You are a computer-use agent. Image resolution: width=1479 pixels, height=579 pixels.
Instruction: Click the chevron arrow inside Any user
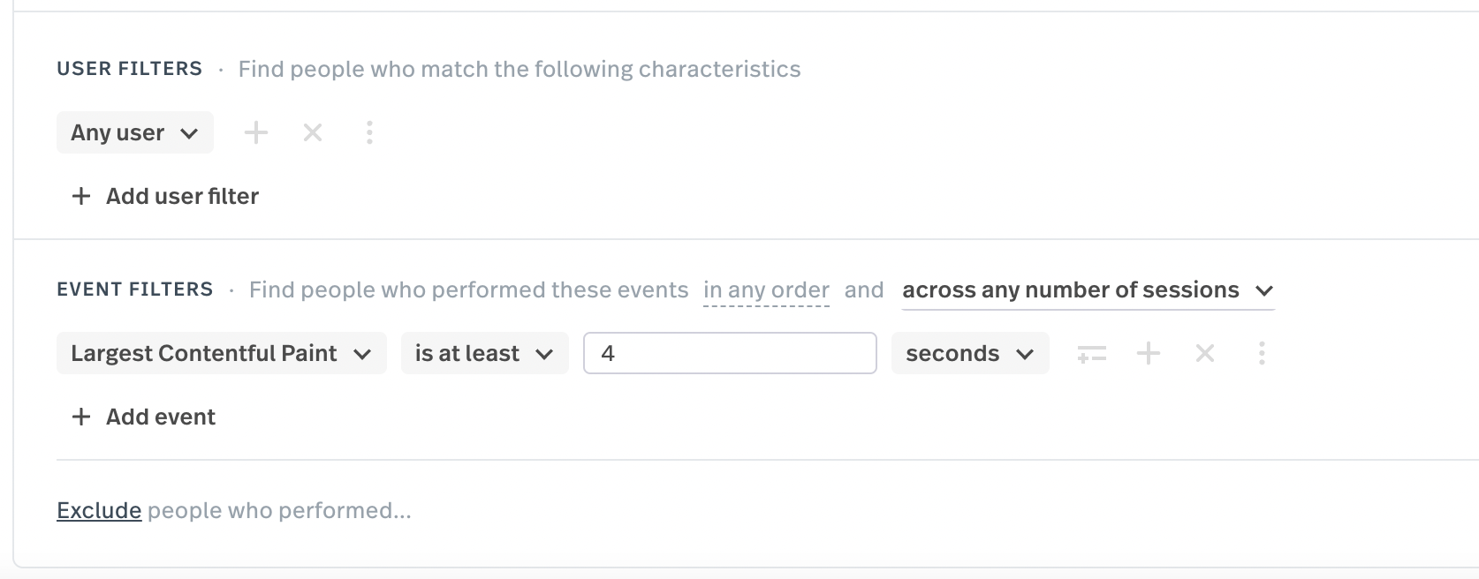pos(189,133)
